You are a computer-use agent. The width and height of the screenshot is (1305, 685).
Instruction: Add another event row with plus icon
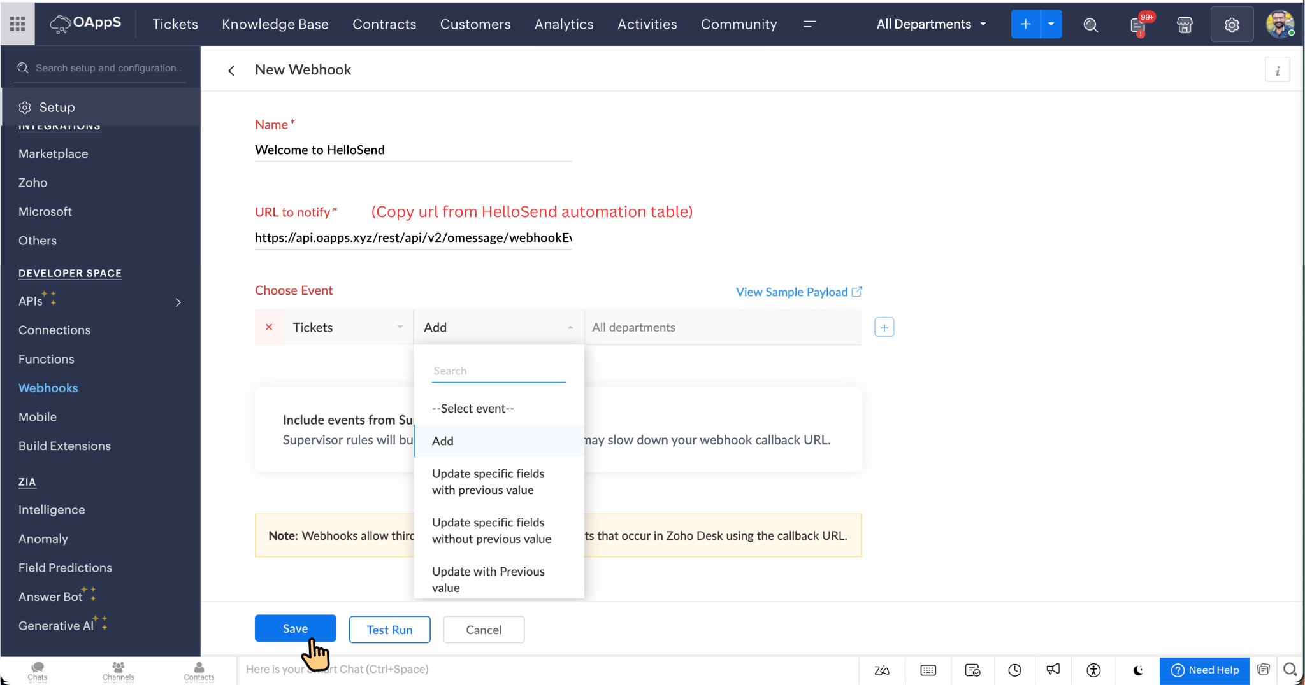click(884, 327)
